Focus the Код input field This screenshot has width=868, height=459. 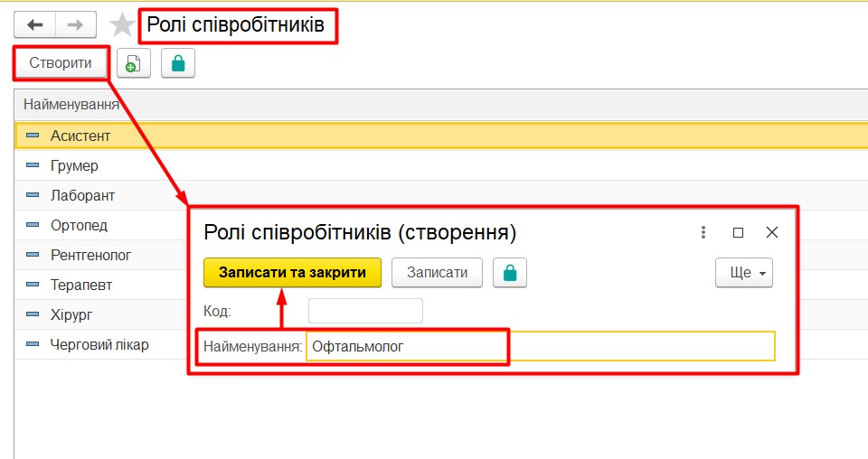coord(365,311)
